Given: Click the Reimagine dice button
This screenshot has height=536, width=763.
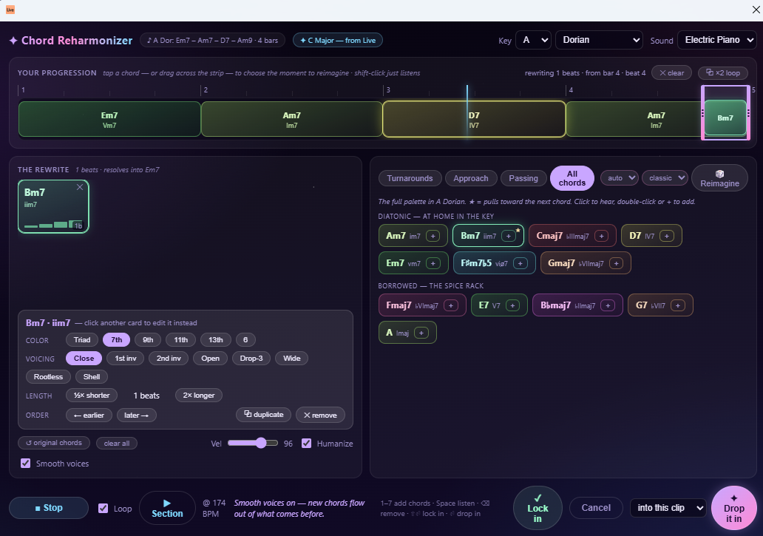Looking at the screenshot, I should (719, 178).
